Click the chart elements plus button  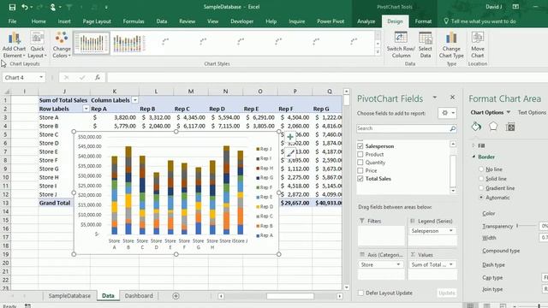[x=290, y=137]
